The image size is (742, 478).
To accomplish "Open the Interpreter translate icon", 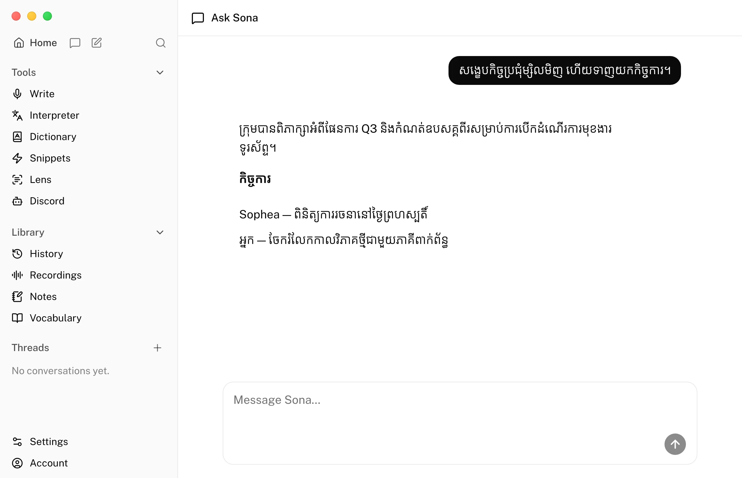I will click(17, 115).
